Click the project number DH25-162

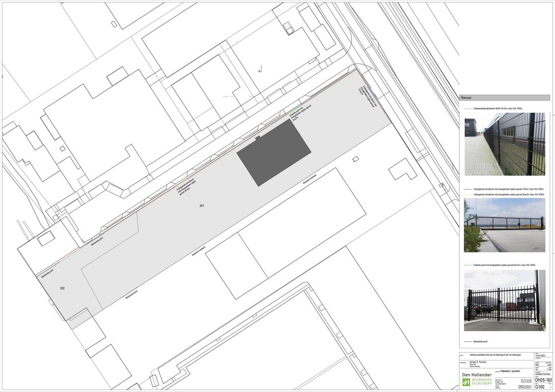click(543, 380)
